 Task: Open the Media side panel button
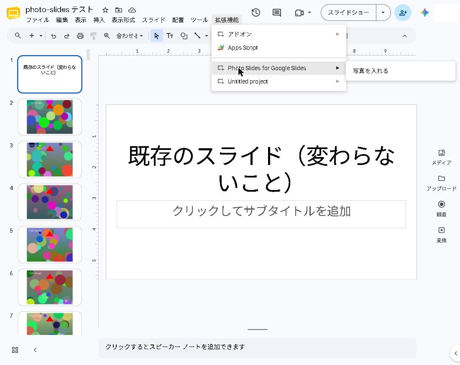tap(441, 157)
